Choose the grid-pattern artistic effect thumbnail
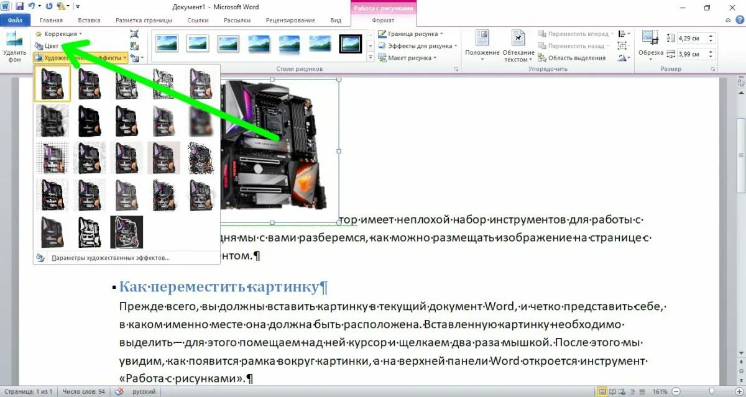The image size is (746, 397). click(x=53, y=158)
